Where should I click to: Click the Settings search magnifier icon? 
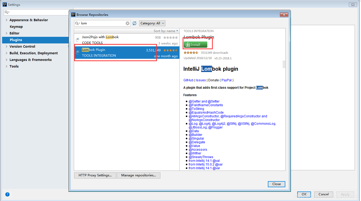pyautogui.click(x=7, y=12)
